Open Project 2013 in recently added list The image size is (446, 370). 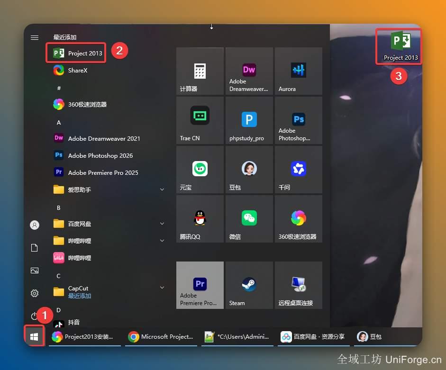(x=77, y=53)
